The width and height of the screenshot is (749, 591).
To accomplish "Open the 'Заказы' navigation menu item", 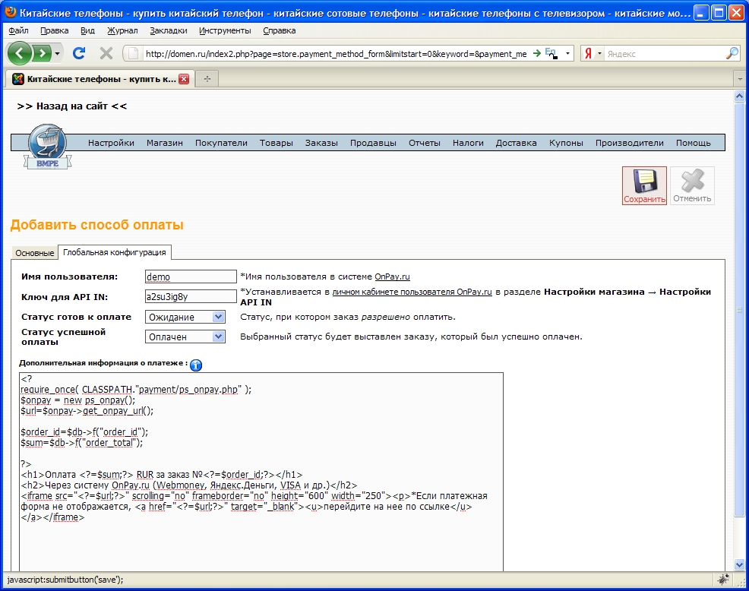I will (321, 143).
